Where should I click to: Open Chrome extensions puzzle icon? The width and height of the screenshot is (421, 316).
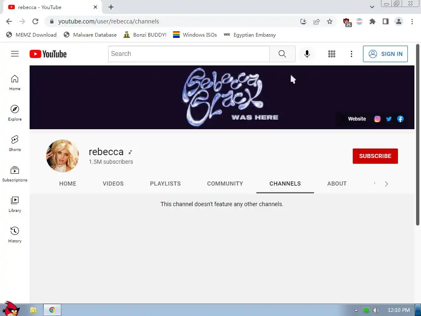[372, 21]
